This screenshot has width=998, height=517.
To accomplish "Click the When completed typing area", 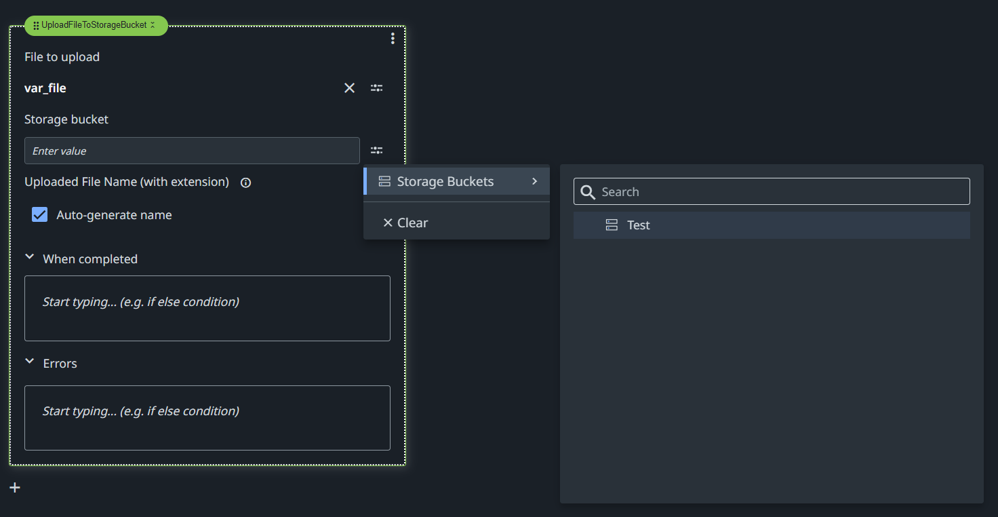I will point(207,308).
